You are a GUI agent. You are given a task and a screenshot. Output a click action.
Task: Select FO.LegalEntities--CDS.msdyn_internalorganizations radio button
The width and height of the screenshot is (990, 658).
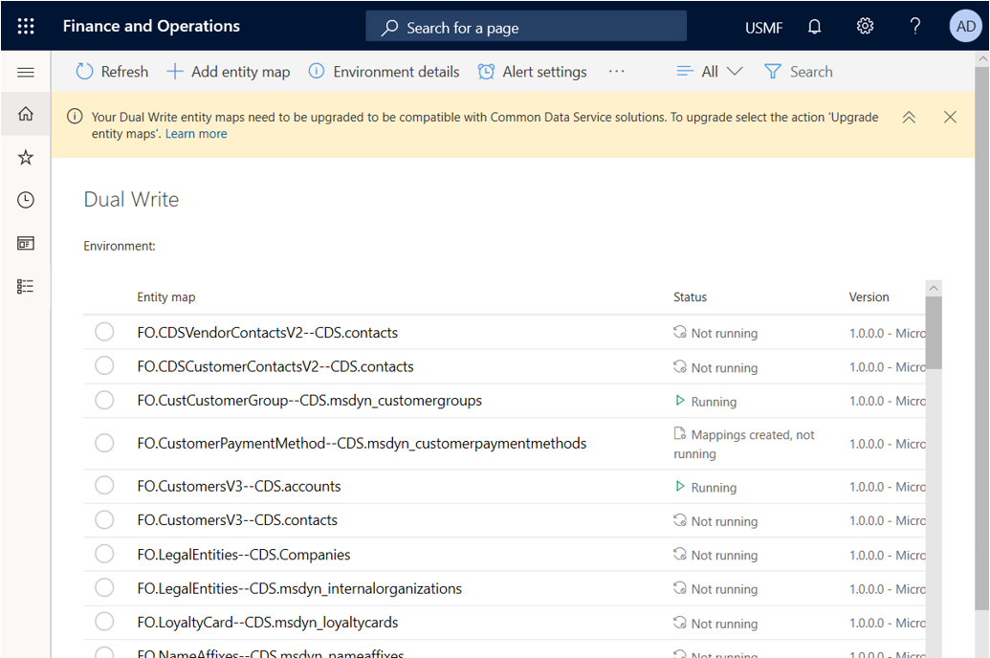(x=104, y=588)
